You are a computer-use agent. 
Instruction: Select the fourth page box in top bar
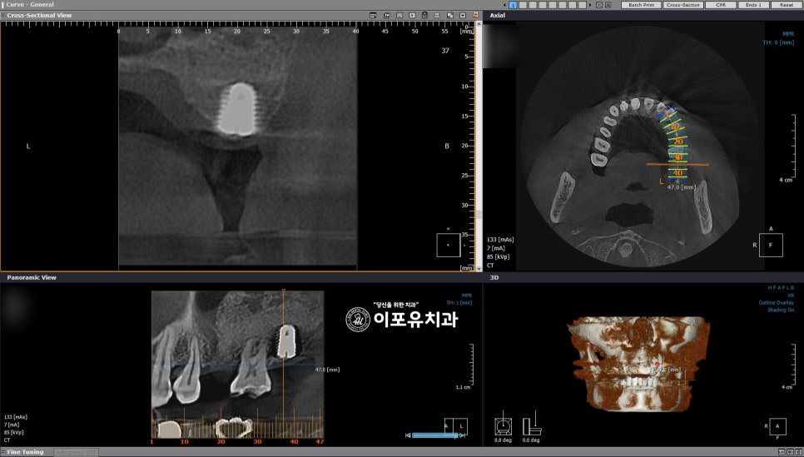pos(543,5)
